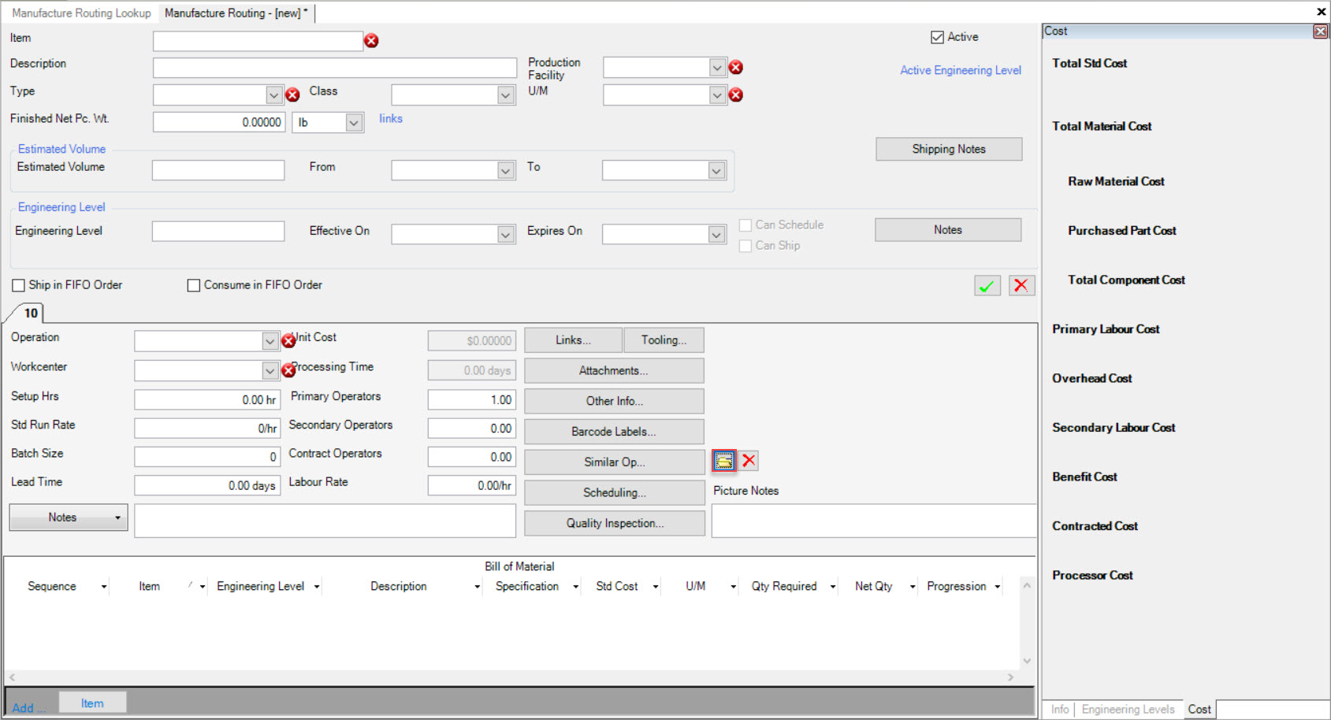Select operation tab 10
The image size is (1331, 720).
click(31, 314)
